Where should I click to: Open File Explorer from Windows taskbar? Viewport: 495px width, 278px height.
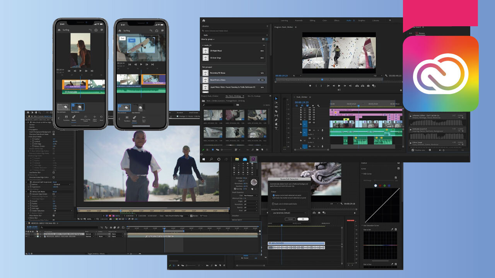pos(237,159)
